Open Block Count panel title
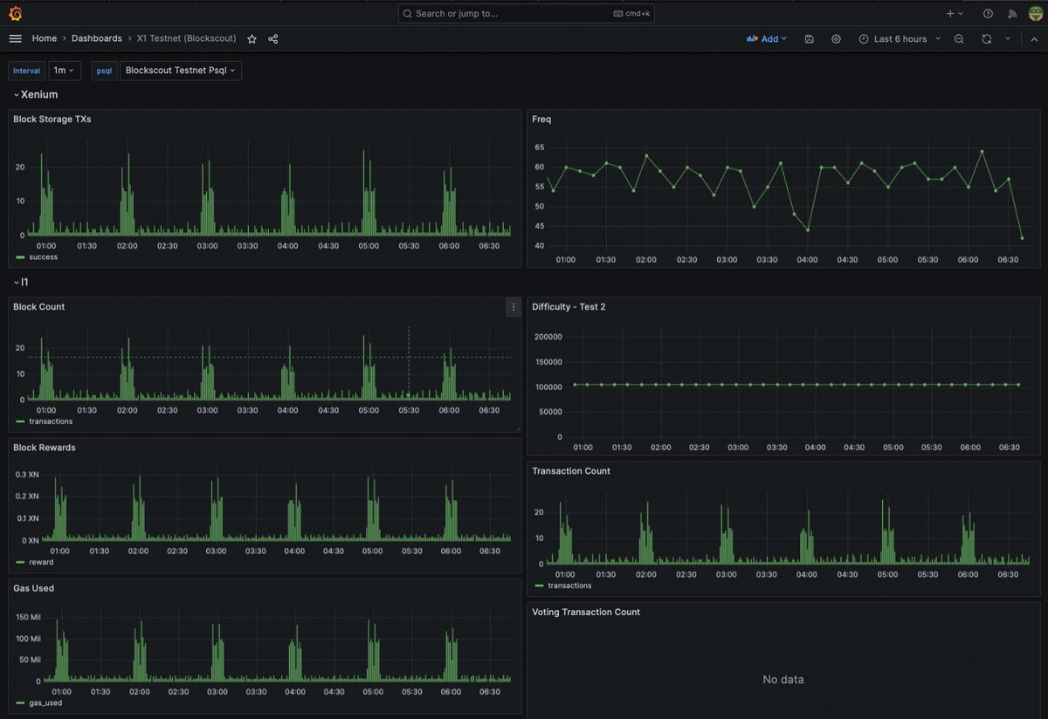Viewport: 1048px width, 719px height. [38, 307]
